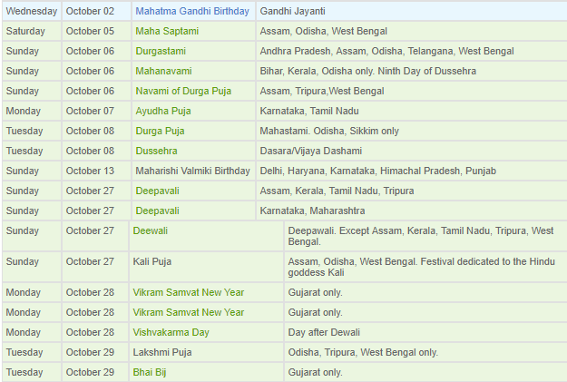Viewport: 567px width, 382px height.
Task: Click the Wednesday day cell
Action: tap(32, 11)
